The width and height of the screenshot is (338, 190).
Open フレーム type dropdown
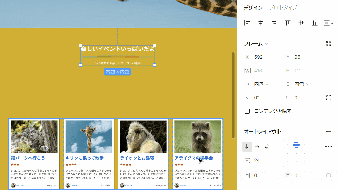256,44
